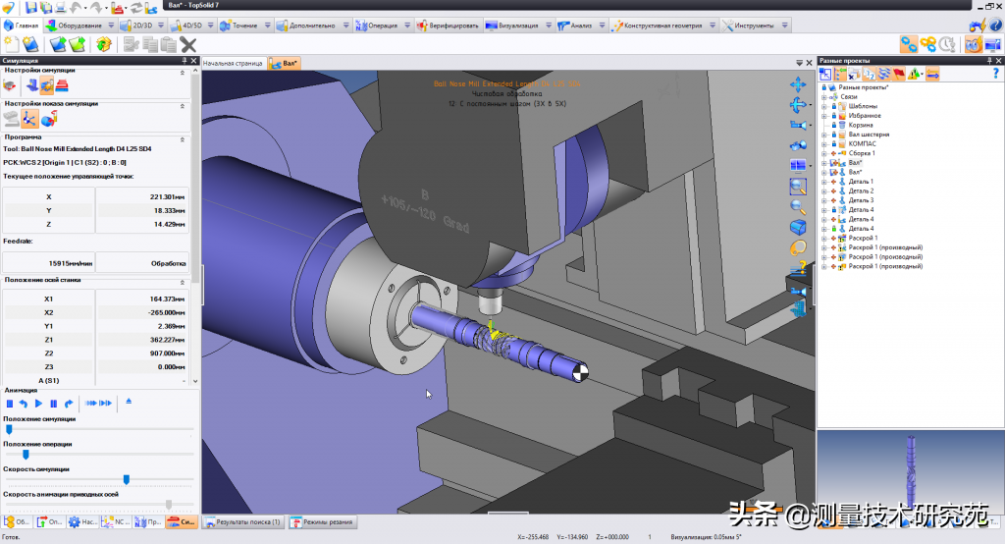Click the pan (four arrows) icon in viewport toolbar
1005x544 pixels.
[x=798, y=84]
